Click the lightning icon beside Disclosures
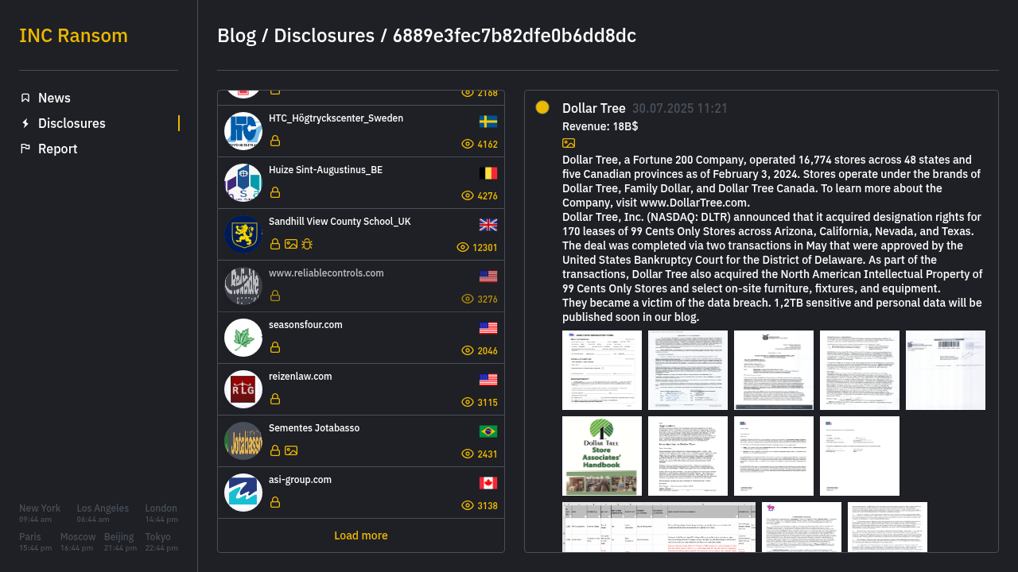The height and width of the screenshot is (572, 1018). tap(25, 123)
